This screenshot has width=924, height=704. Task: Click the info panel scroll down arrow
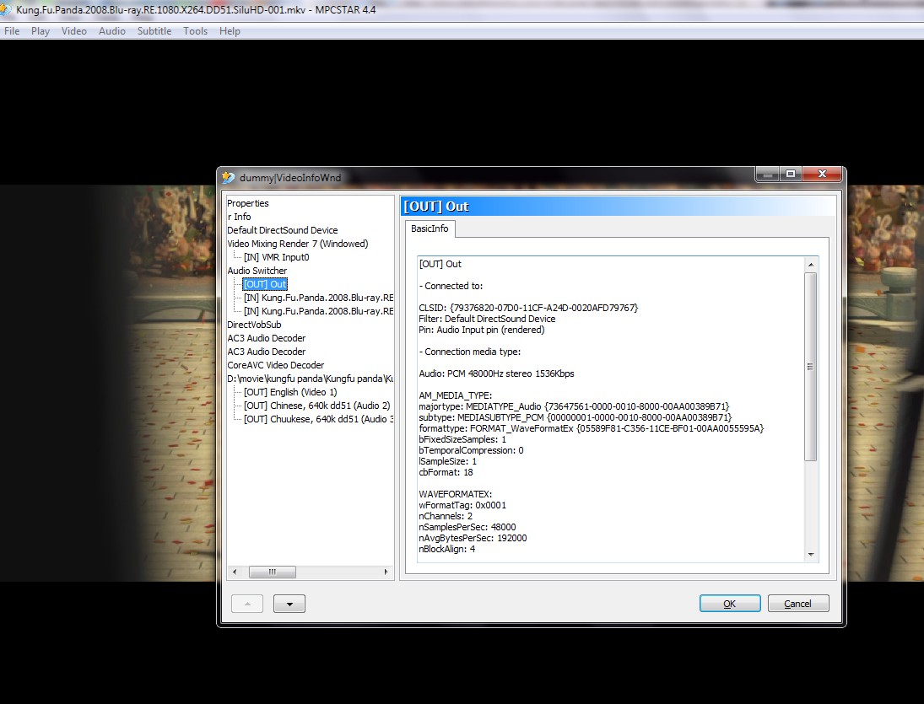pos(811,555)
